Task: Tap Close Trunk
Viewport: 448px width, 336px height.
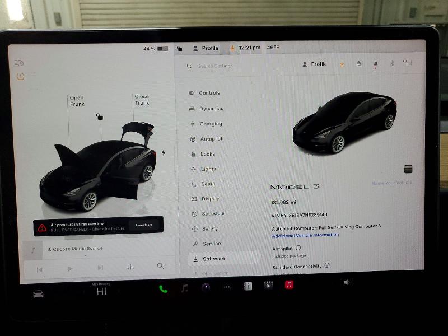Action: coord(142,100)
